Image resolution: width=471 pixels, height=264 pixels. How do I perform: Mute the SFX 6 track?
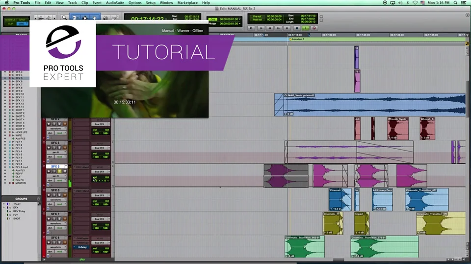65,195
